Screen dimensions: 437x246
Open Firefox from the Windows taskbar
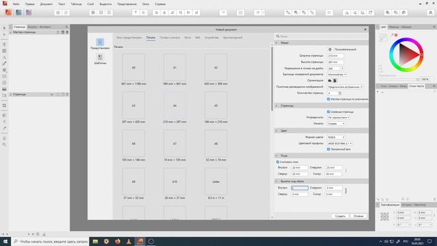click(x=117, y=241)
